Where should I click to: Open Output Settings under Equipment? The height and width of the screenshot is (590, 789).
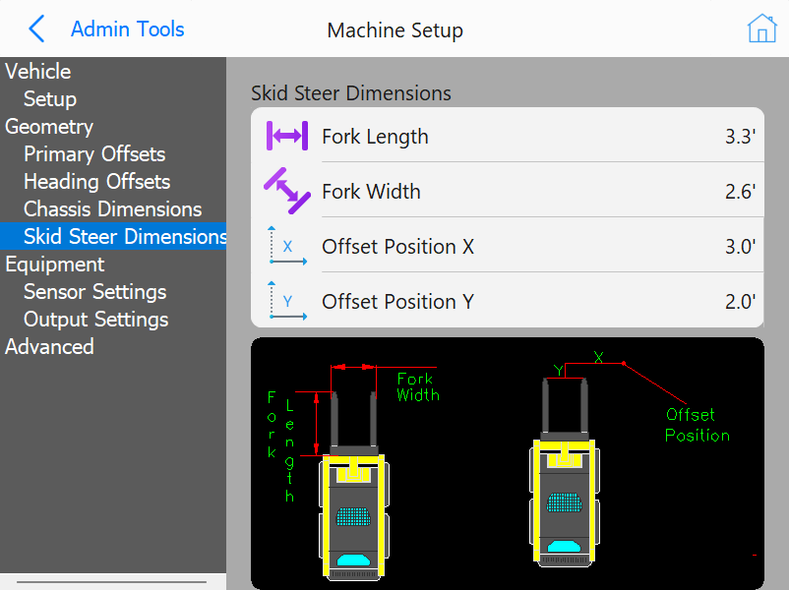pos(96,320)
